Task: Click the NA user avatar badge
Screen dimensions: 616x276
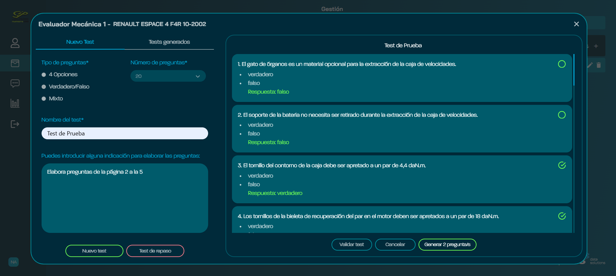Action: [x=14, y=262]
